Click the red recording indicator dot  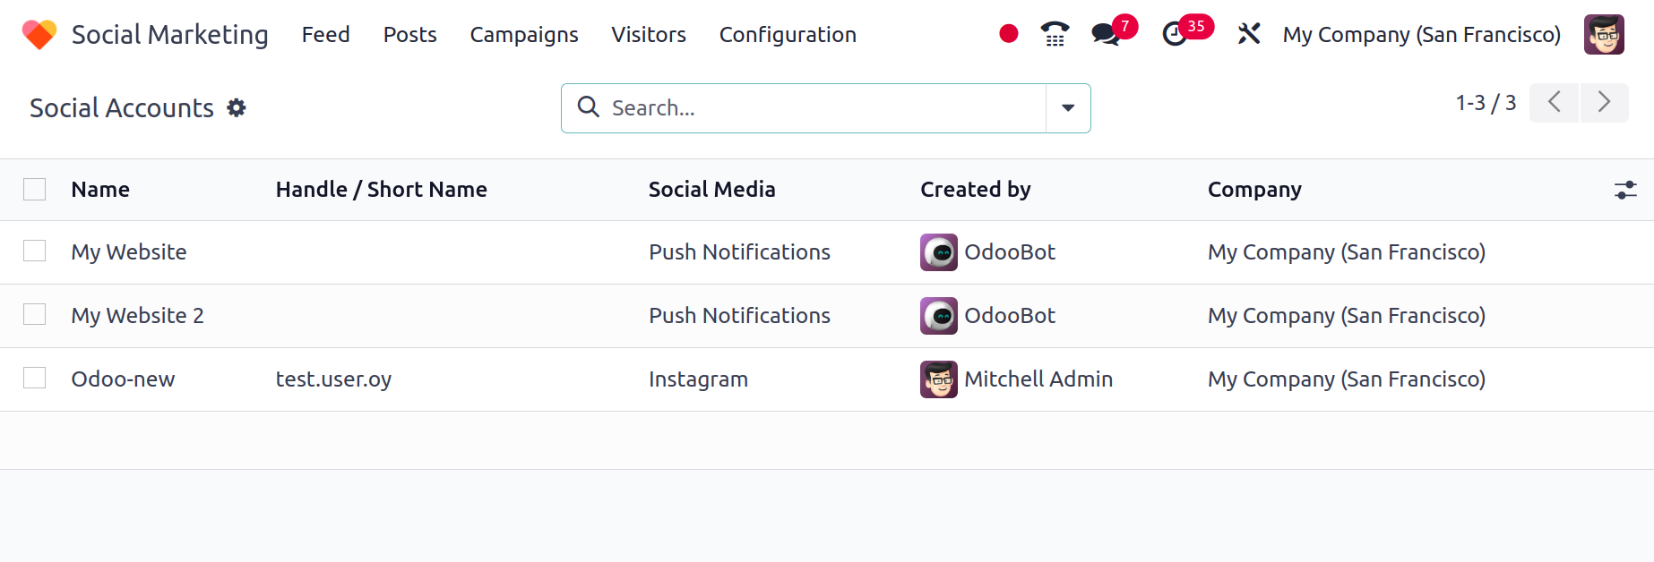pos(1009,34)
